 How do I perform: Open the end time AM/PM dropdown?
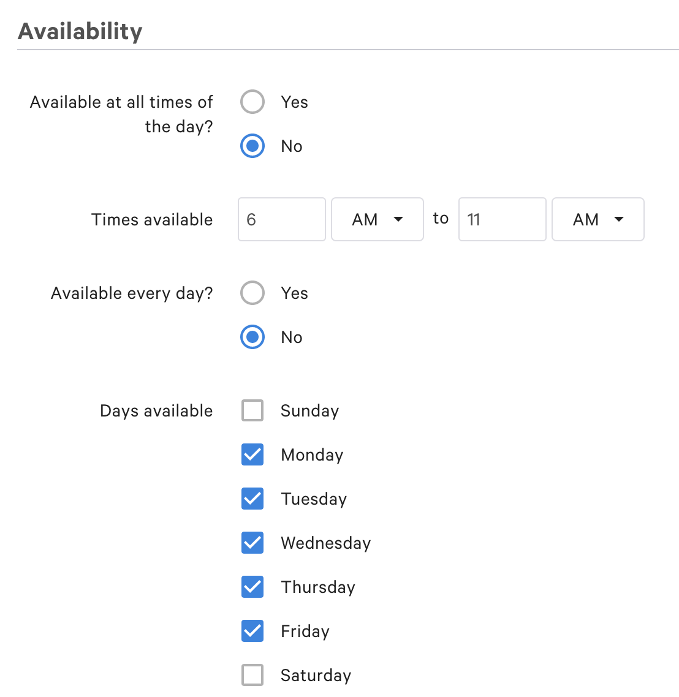pyautogui.click(x=597, y=219)
